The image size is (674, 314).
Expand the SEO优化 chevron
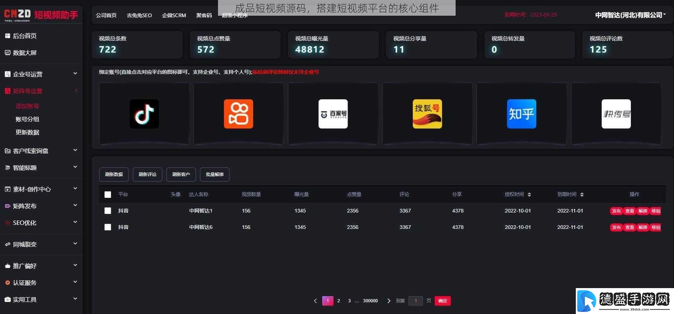pos(75,222)
